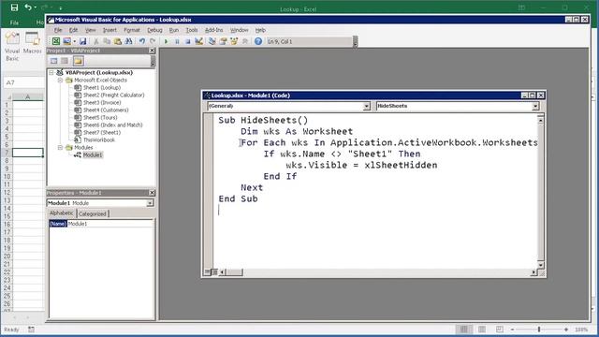Image resolution: width=599 pixels, height=337 pixels.
Task: Open the (General) object dropdown
Action: point(366,106)
